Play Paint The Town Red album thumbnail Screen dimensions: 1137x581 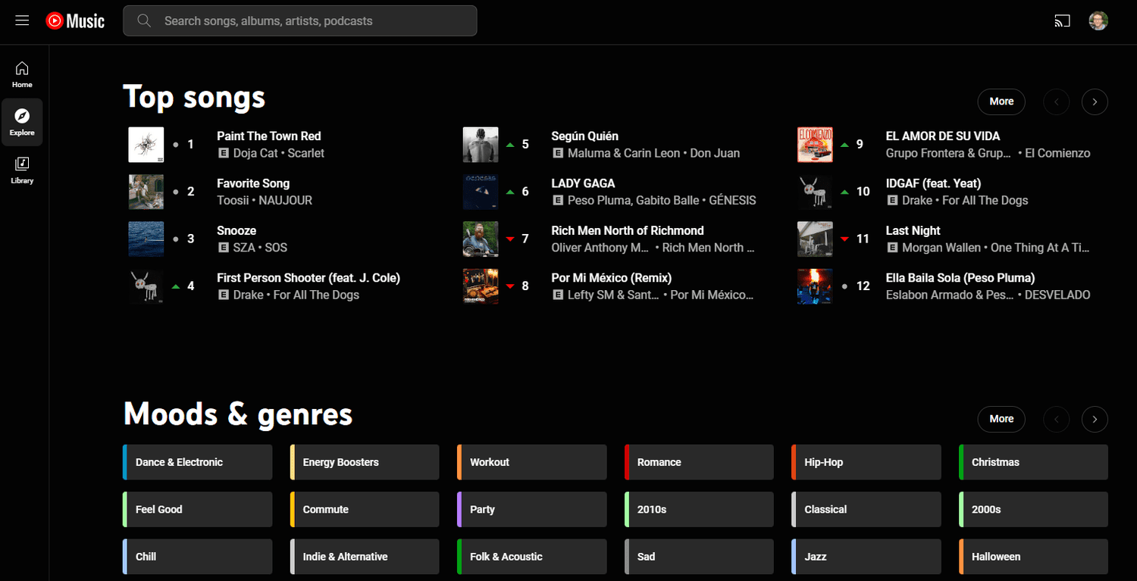tap(146, 145)
